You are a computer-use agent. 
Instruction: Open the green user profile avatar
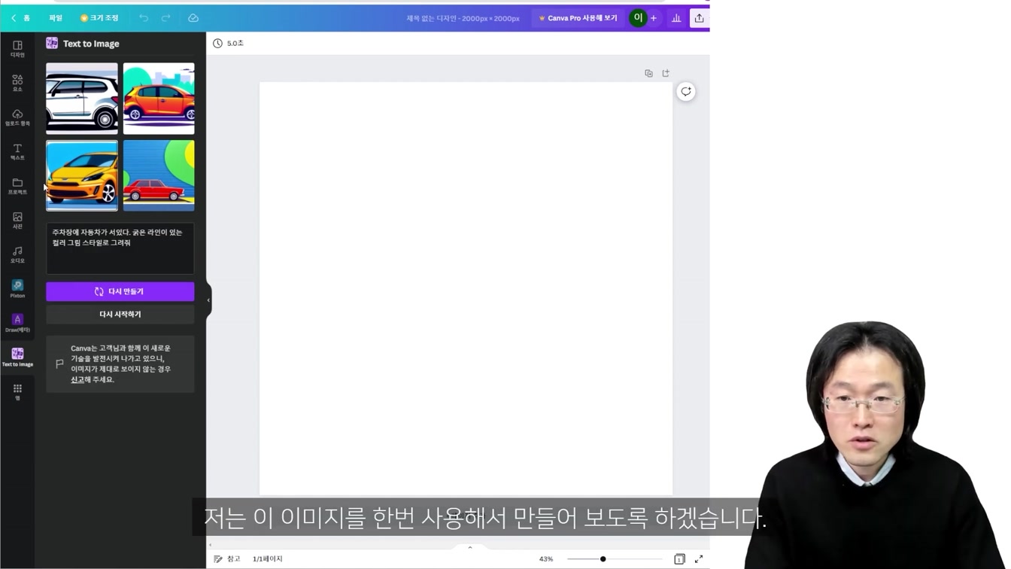click(x=637, y=17)
